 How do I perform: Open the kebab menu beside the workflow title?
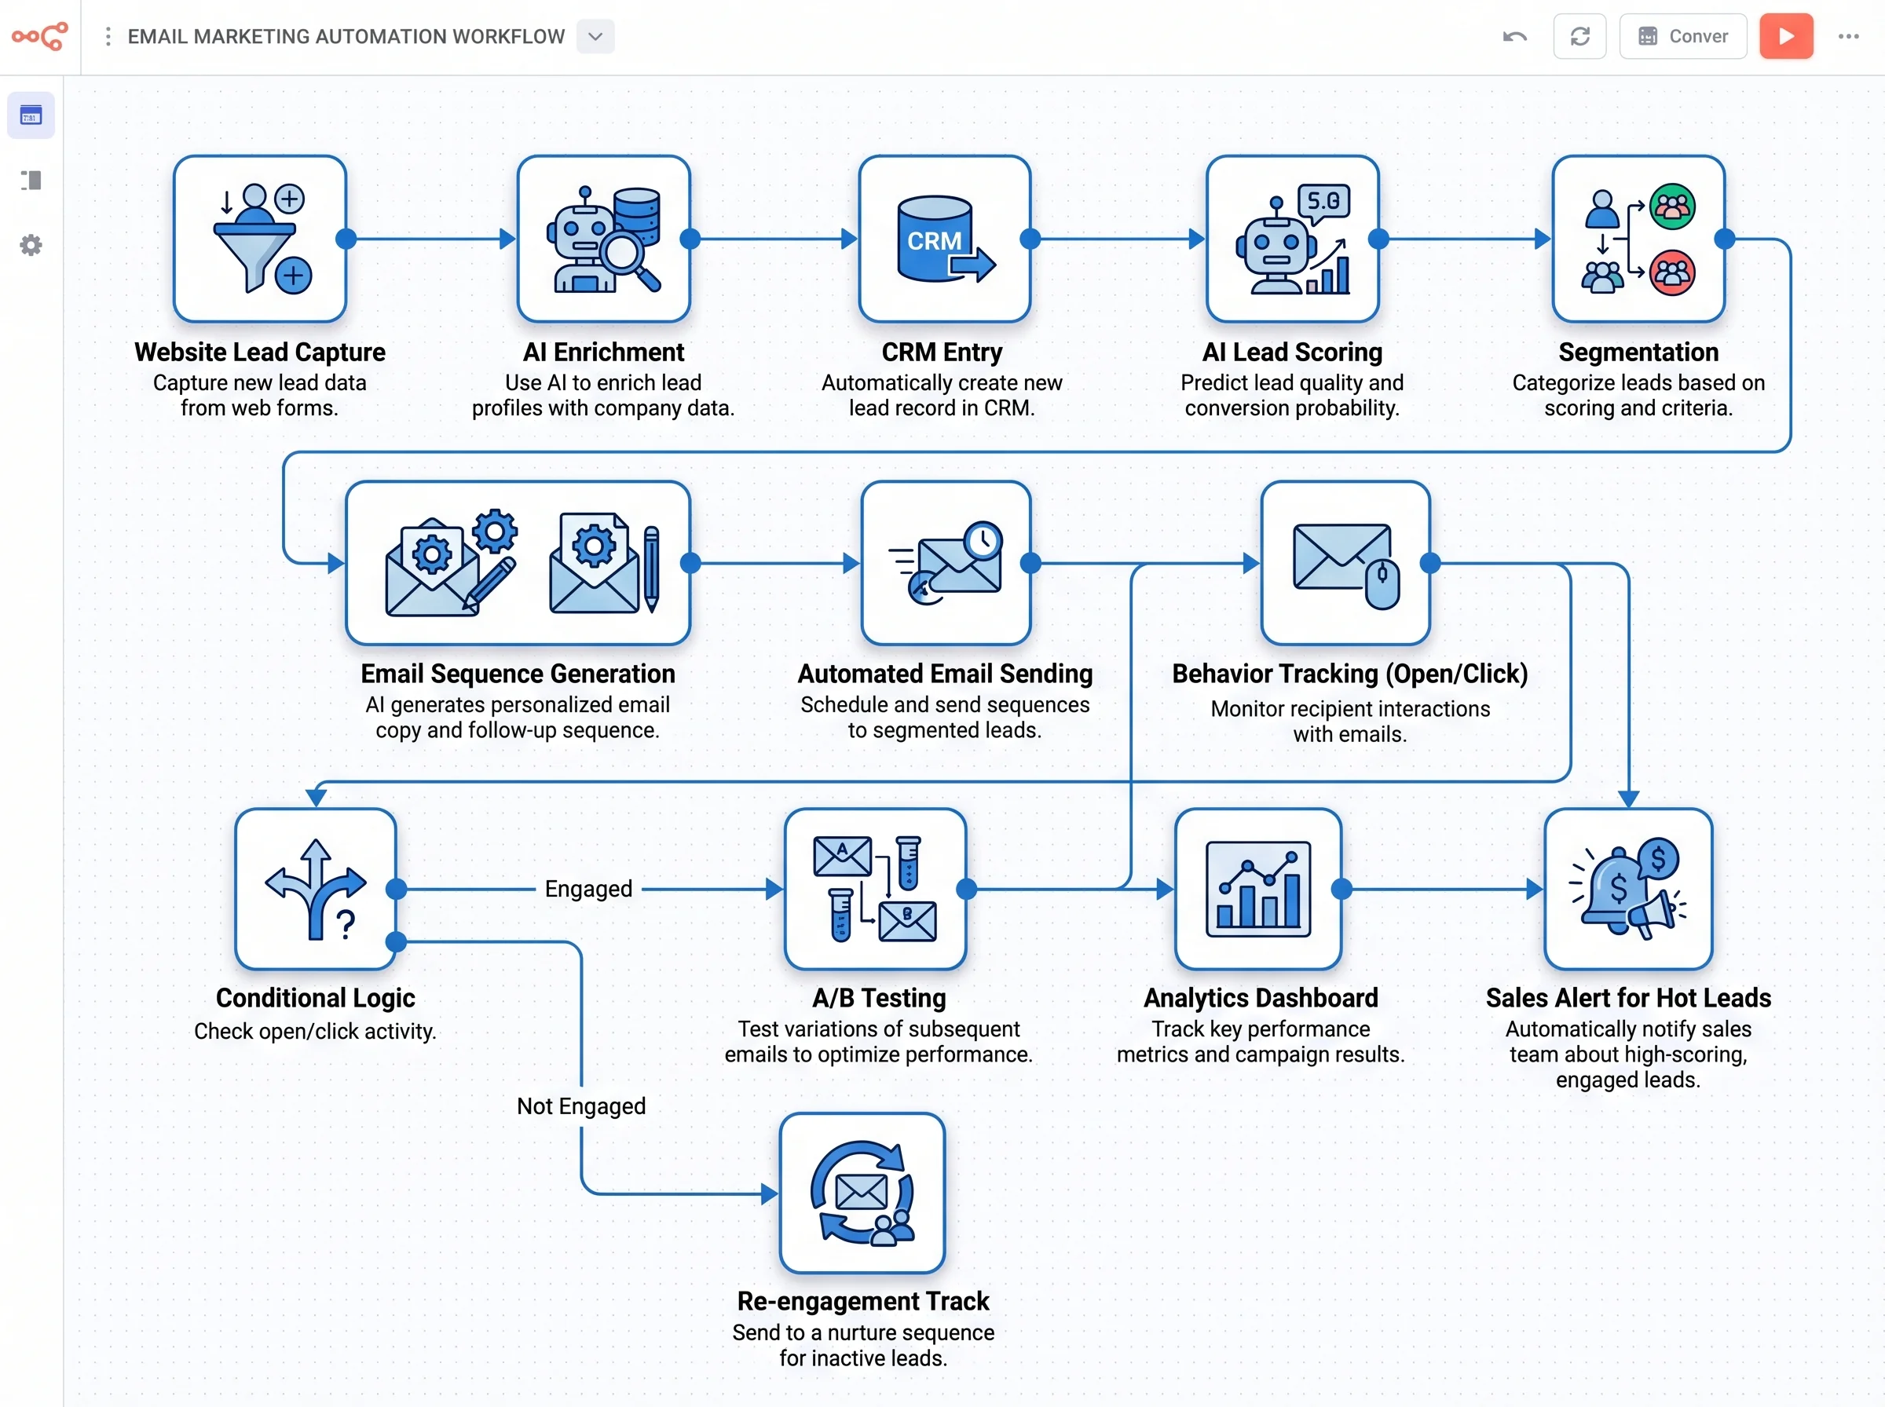[108, 37]
